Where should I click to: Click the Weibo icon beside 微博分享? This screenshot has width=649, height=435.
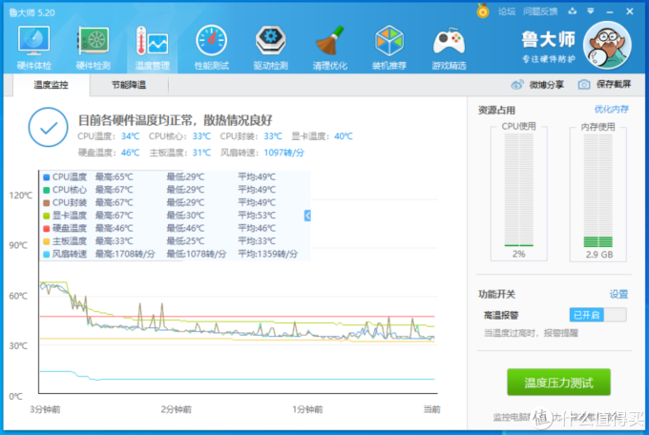[x=517, y=85]
